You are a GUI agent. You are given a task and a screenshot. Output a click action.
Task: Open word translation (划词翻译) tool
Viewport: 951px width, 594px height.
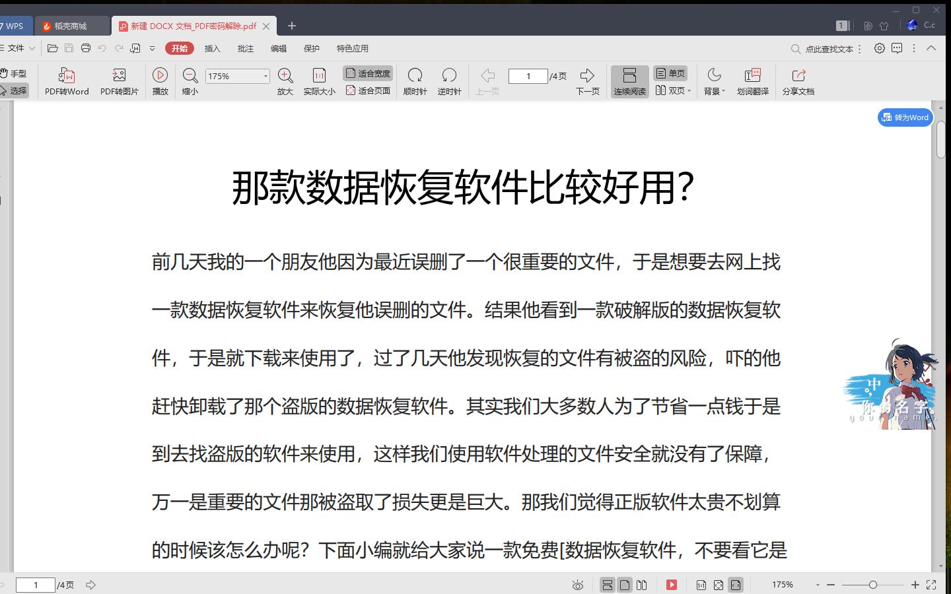[x=753, y=81]
